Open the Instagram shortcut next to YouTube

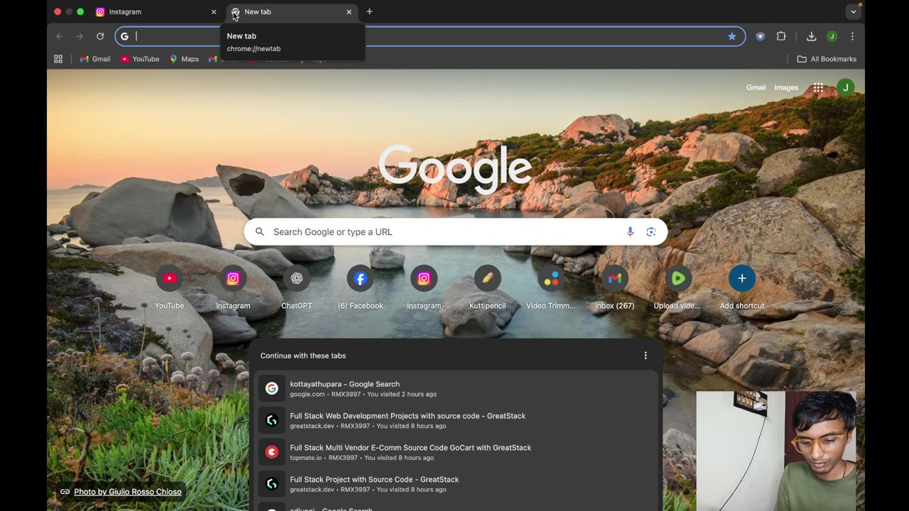point(233,286)
